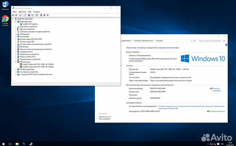Click the Control Panel taskbar button

tap(24, 144)
